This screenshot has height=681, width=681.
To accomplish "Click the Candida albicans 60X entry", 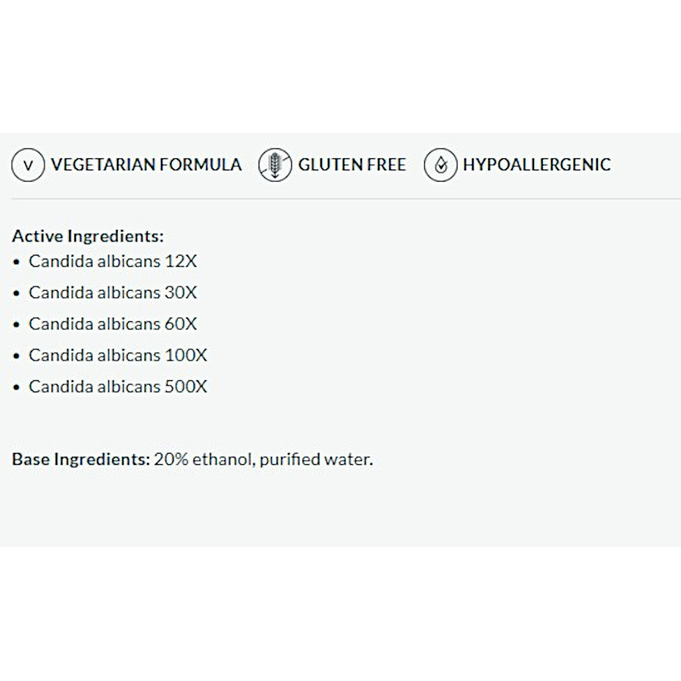I will [113, 324].
